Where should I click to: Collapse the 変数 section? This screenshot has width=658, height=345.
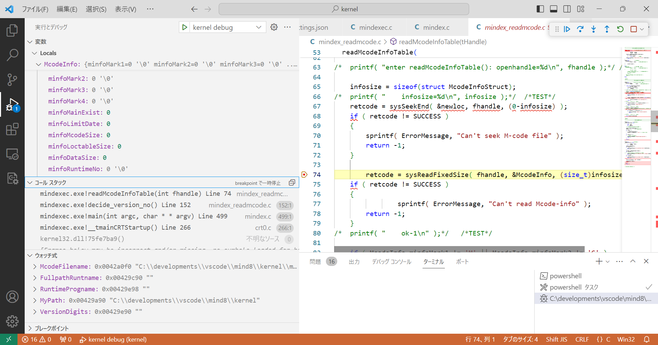[x=30, y=42]
